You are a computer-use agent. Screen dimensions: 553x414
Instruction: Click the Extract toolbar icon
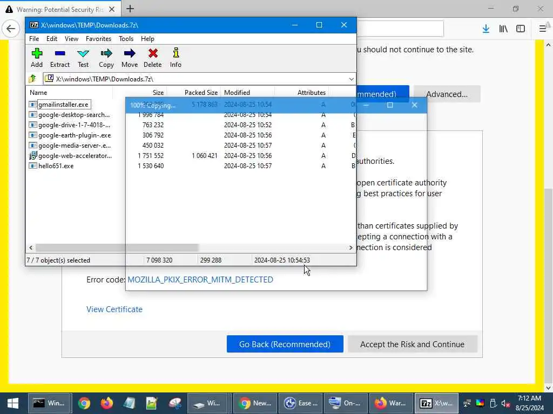[x=59, y=58]
